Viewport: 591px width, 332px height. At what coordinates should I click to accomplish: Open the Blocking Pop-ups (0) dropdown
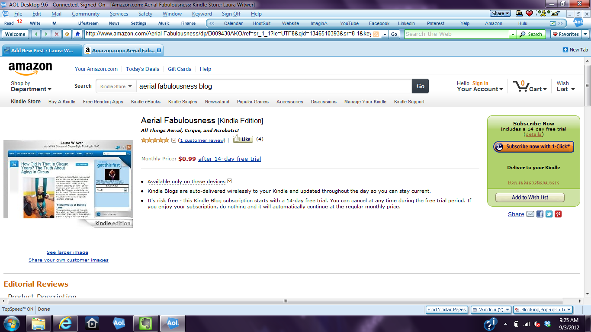click(543, 310)
